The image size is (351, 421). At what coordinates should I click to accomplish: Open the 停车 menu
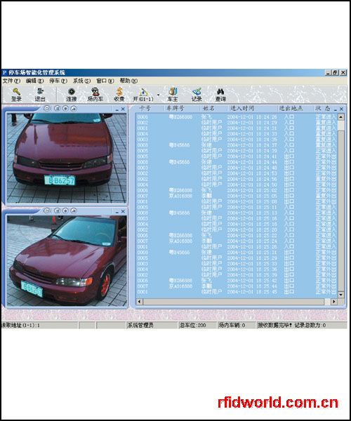click(58, 81)
